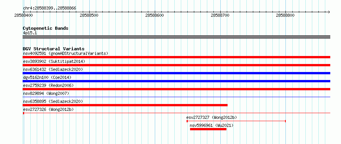
Task: Click the Cytogenetic Bands track title
Action: coord(46,28)
